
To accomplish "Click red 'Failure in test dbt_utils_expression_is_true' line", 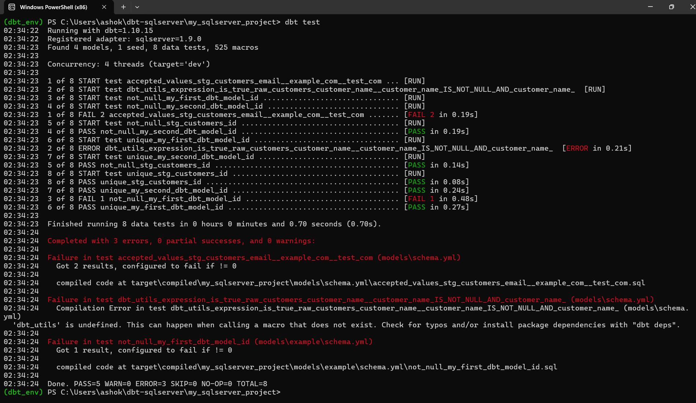I will (351, 300).
